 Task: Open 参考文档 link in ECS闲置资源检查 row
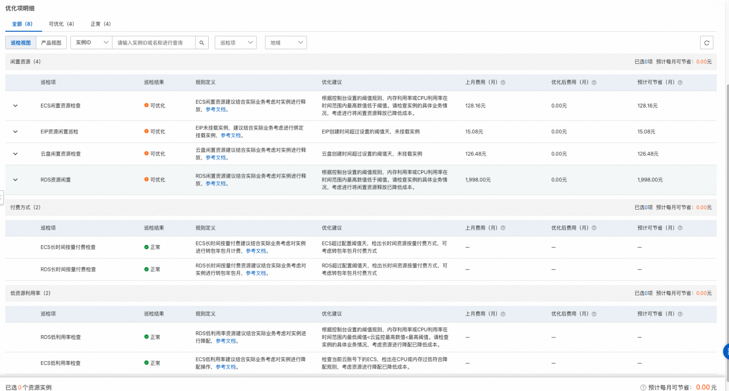click(x=216, y=109)
